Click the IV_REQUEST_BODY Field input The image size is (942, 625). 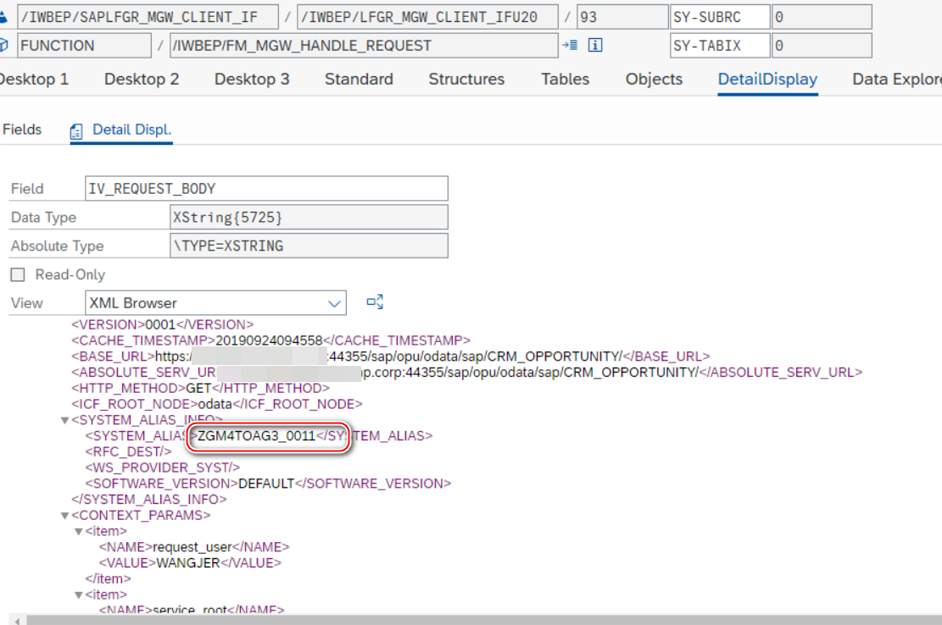click(266, 189)
